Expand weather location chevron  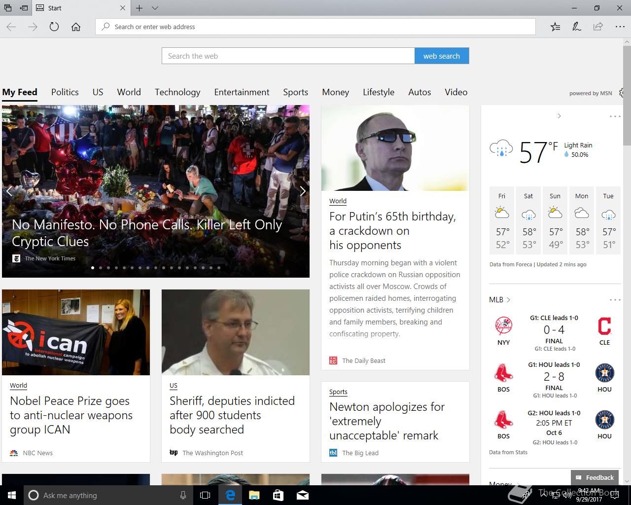click(x=559, y=116)
